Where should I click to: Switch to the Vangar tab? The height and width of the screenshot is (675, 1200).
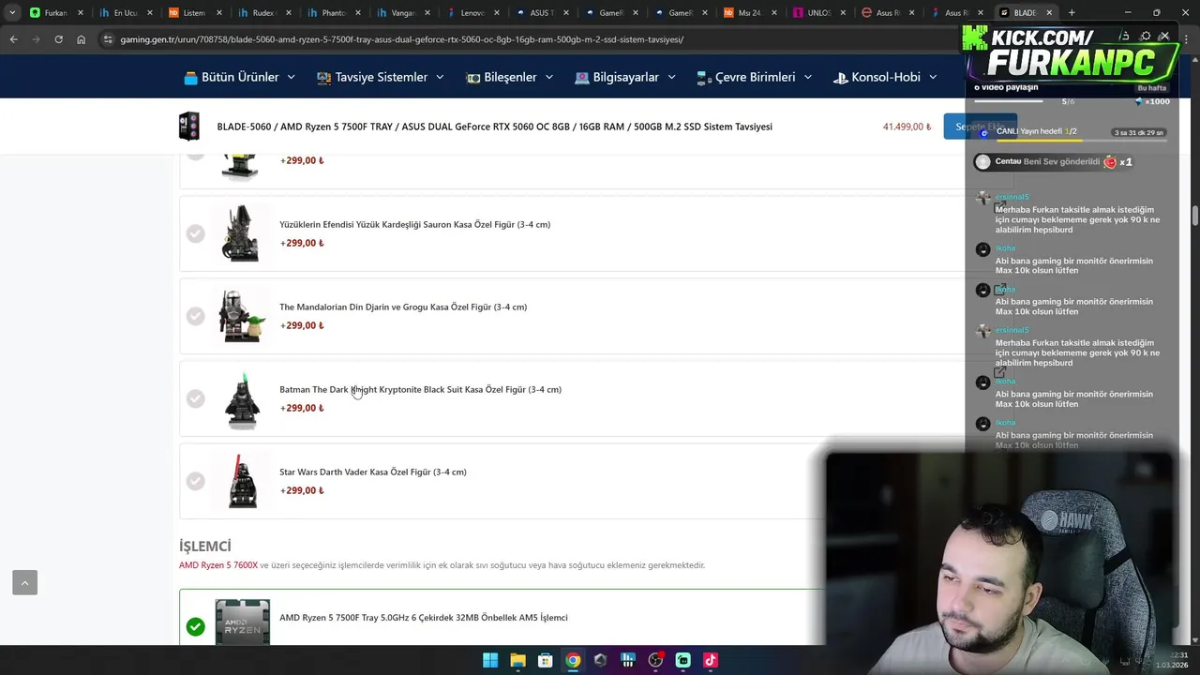[x=401, y=13]
